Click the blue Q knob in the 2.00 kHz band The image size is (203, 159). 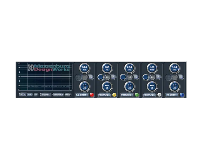click(123, 77)
